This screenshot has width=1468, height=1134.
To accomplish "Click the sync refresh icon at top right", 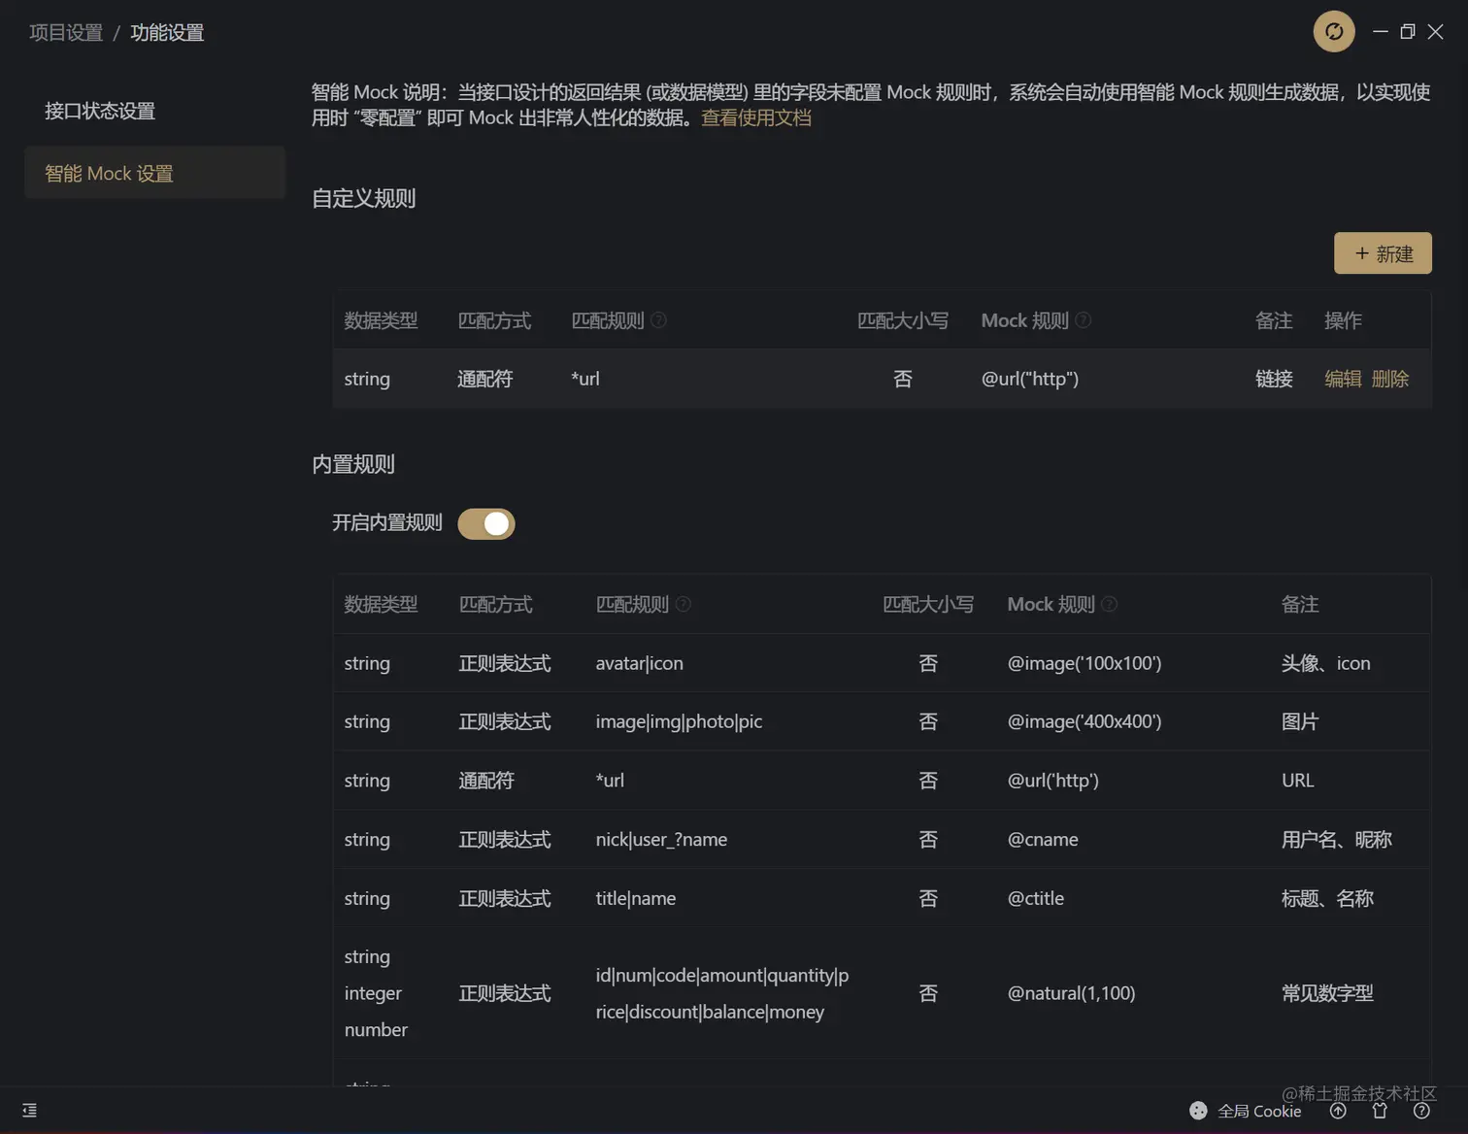I will pyautogui.click(x=1333, y=31).
